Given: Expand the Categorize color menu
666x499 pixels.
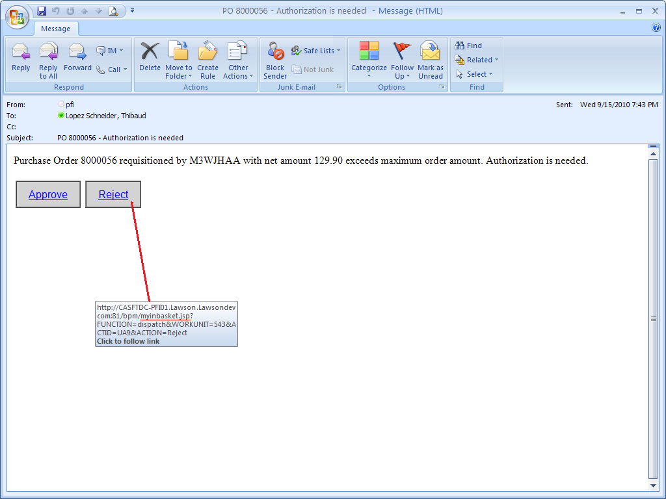Looking at the screenshot, I should point(369,62).
